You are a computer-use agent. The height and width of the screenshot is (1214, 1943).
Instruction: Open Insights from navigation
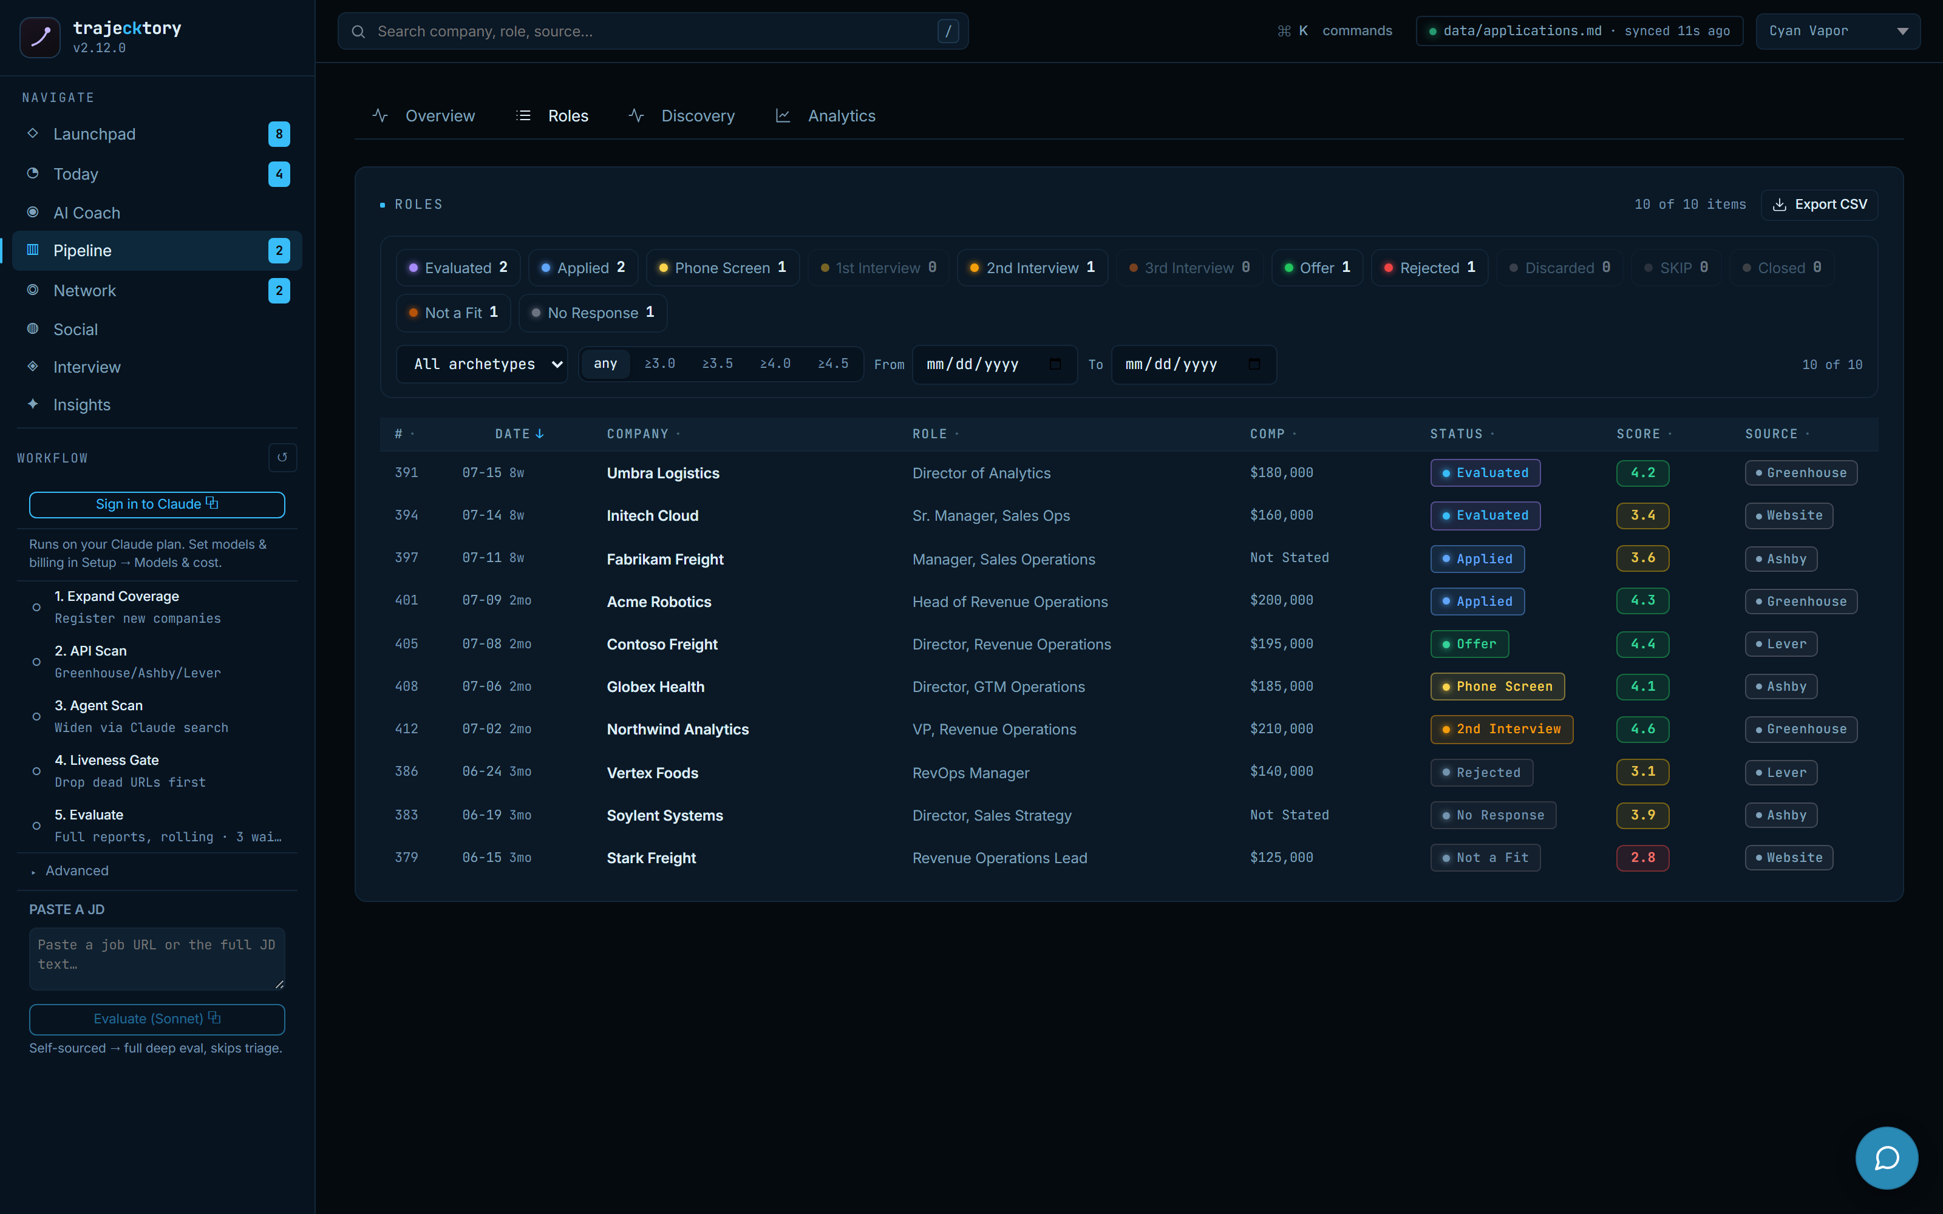coord(157,405)
